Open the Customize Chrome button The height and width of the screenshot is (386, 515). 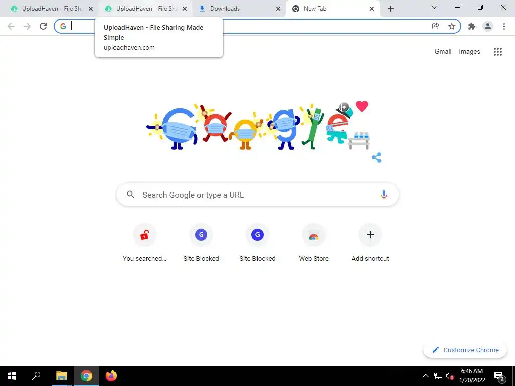465,350
